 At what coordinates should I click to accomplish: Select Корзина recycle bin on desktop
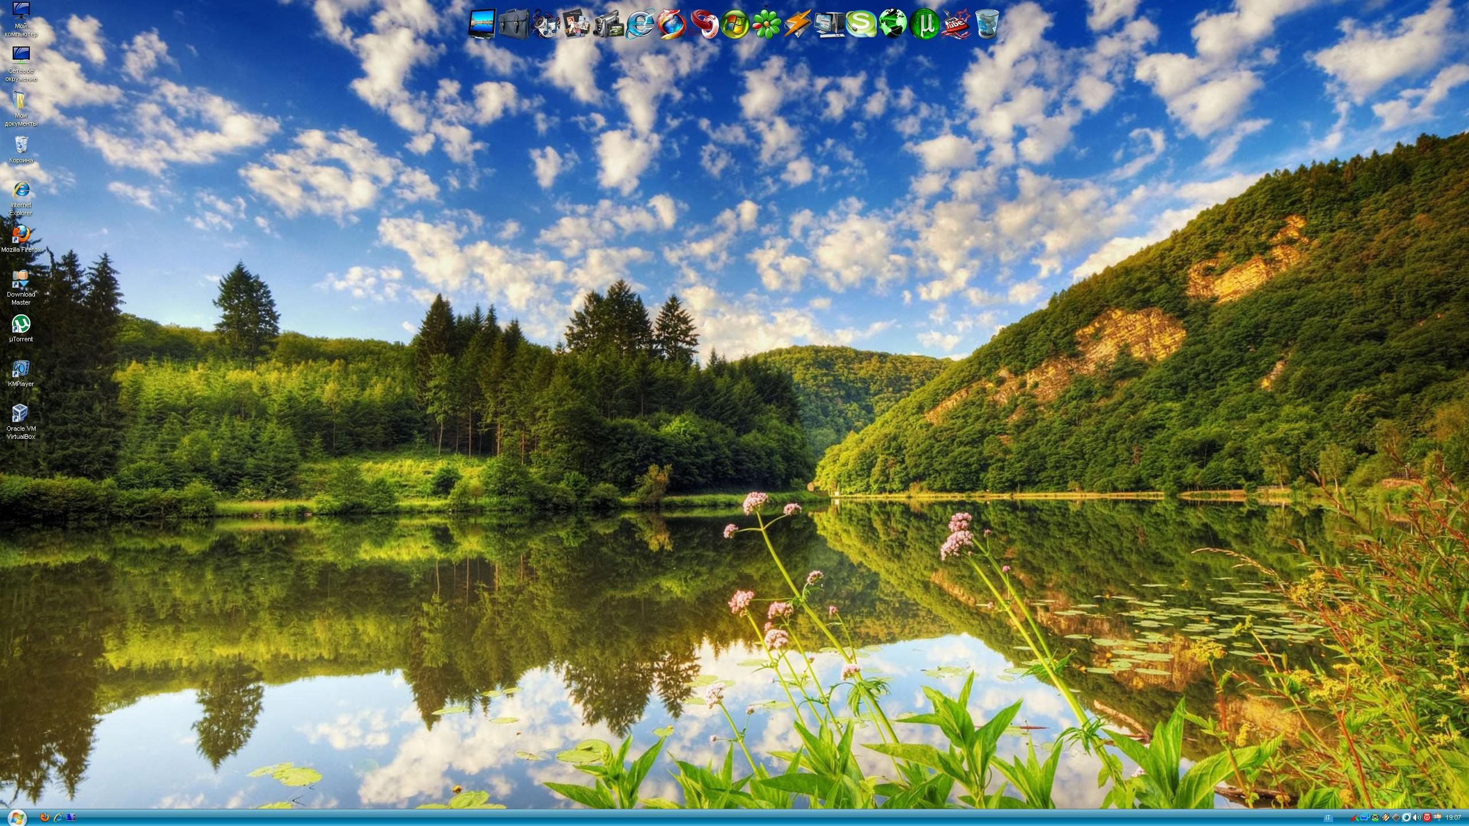point(21,149)
